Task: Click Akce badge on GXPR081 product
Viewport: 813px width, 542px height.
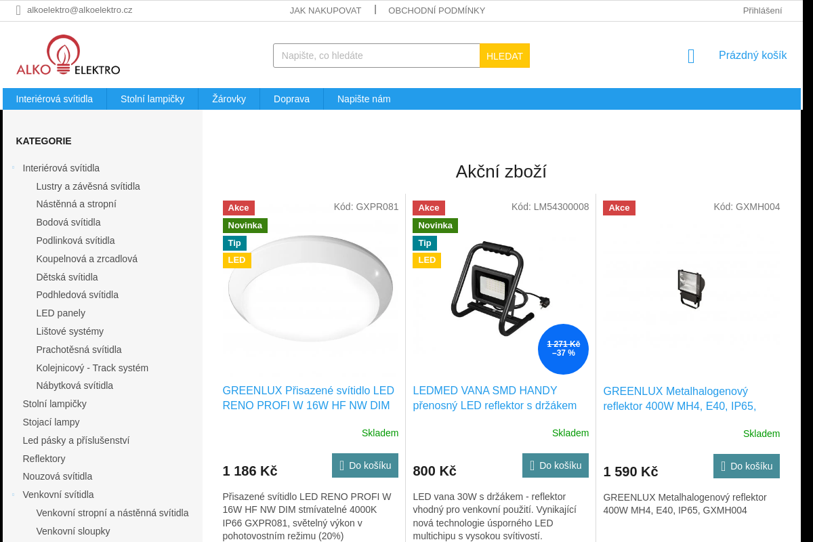Action: coord(238,208)
